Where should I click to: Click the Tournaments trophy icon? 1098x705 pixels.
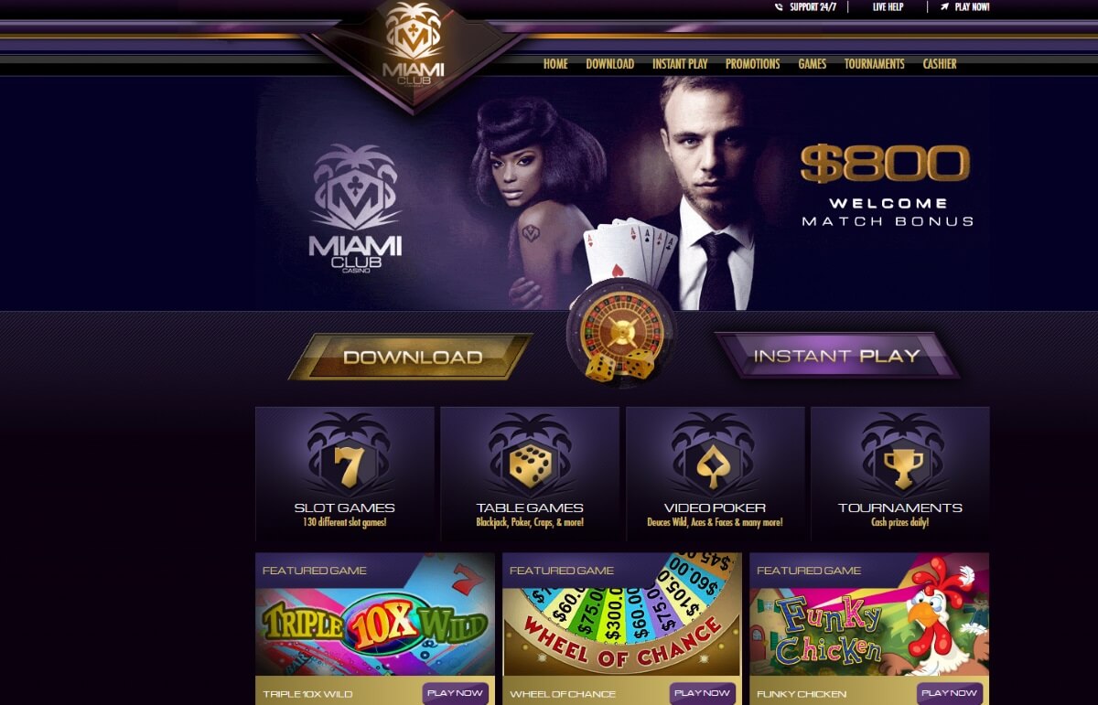[900, 465]
